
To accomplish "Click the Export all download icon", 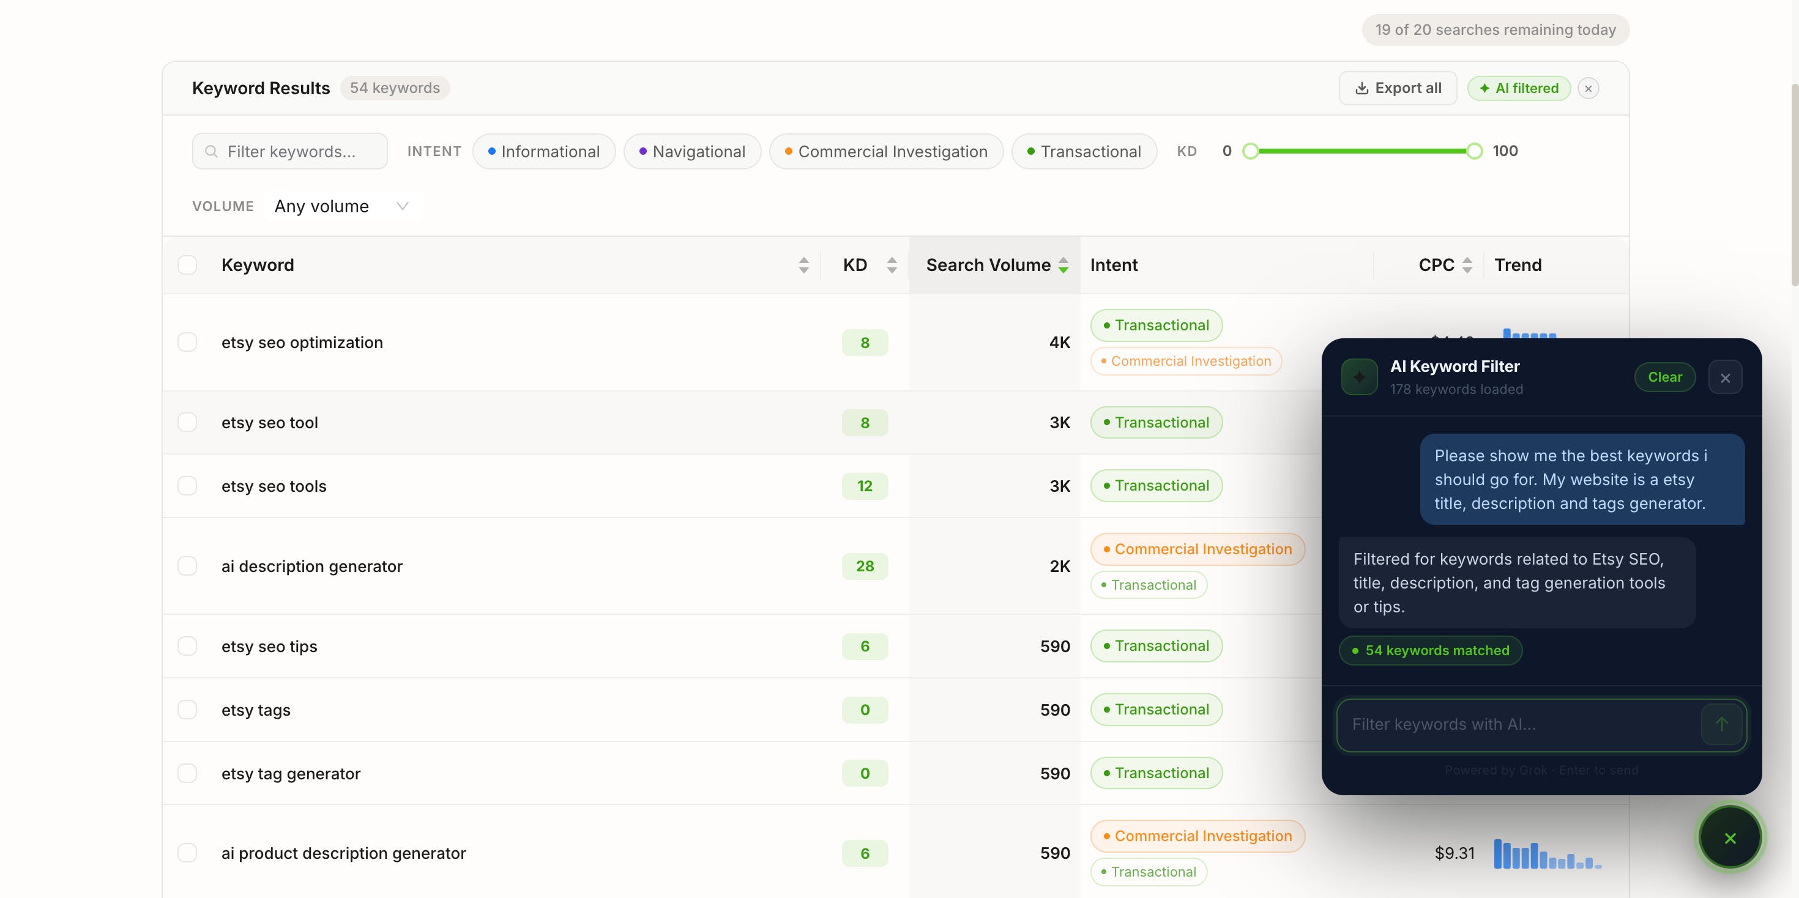I will tap(1361, 88).
